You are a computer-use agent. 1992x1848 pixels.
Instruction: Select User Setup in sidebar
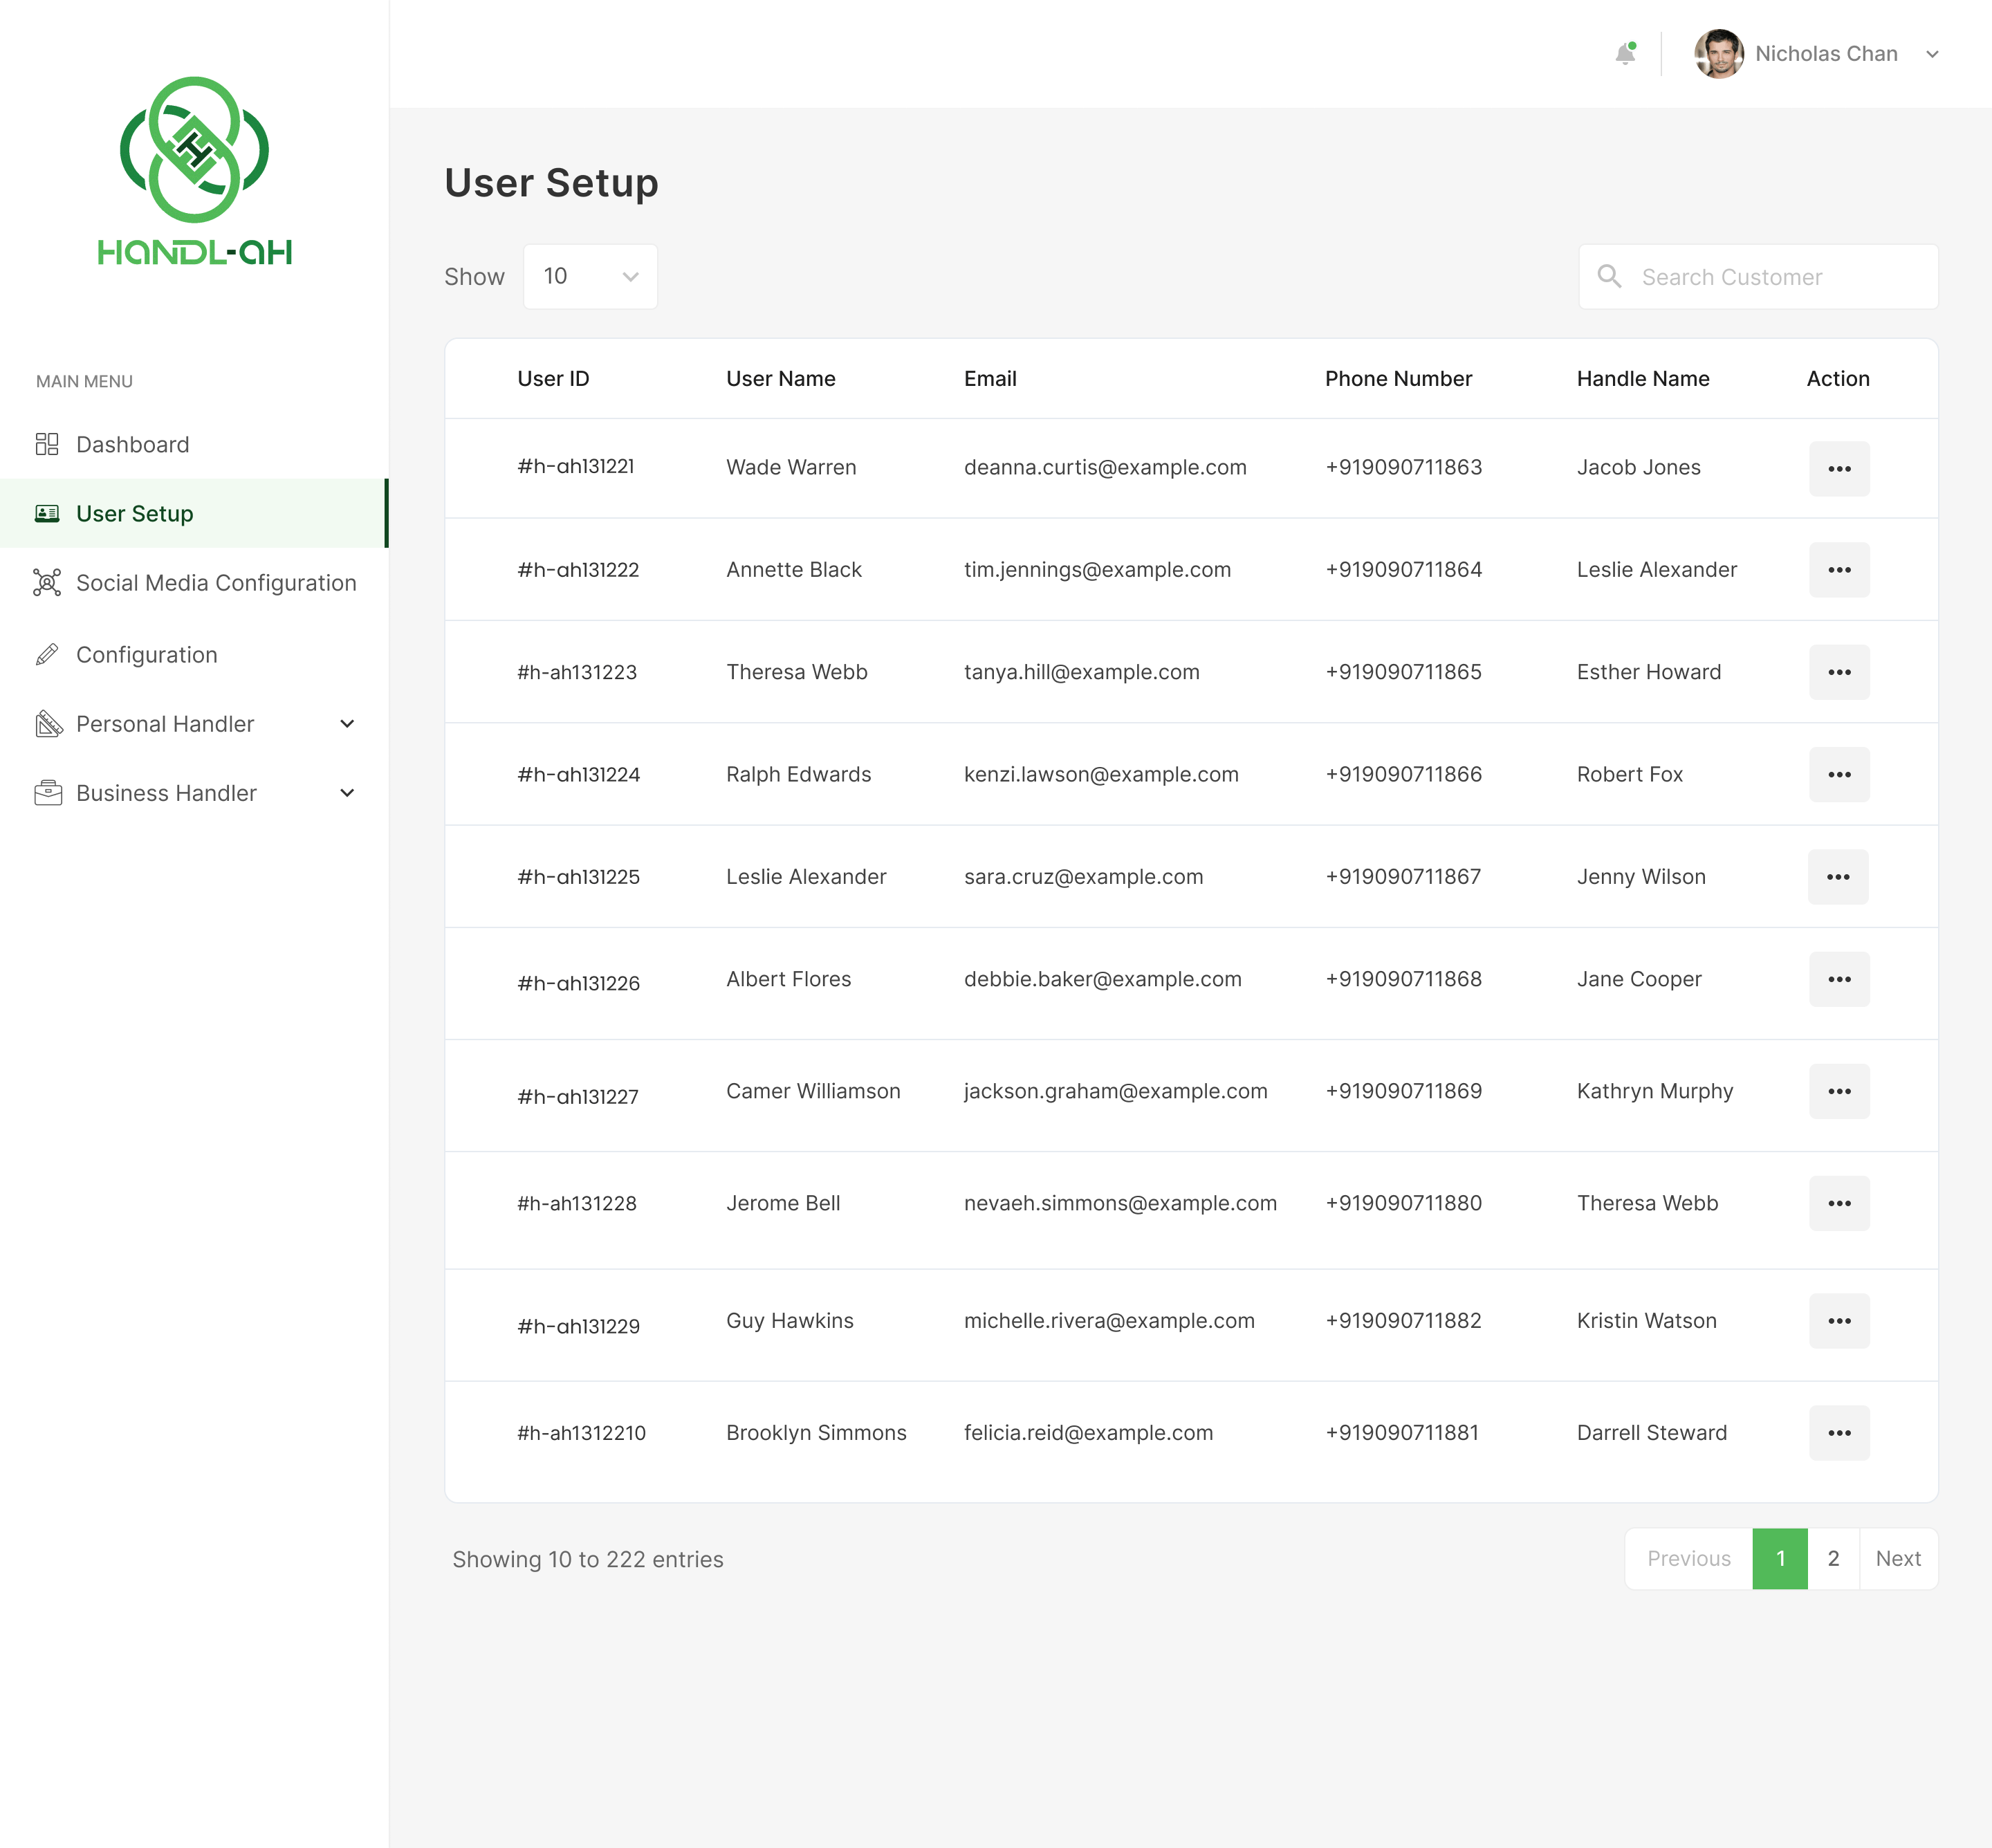(135, 514)
